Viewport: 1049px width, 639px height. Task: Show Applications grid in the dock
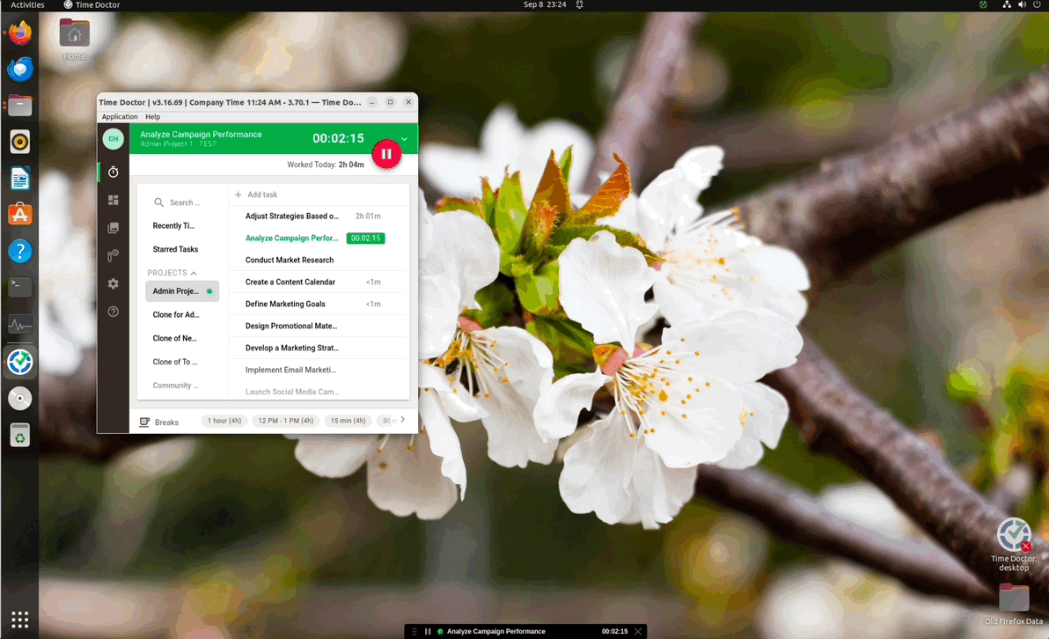[x=20, y=620]
